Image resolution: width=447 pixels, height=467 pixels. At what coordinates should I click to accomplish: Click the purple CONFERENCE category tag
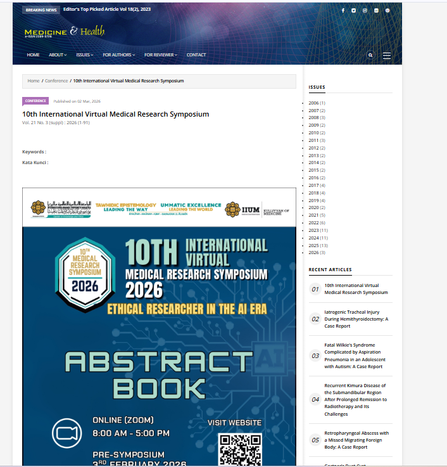[x=35, y=101]
